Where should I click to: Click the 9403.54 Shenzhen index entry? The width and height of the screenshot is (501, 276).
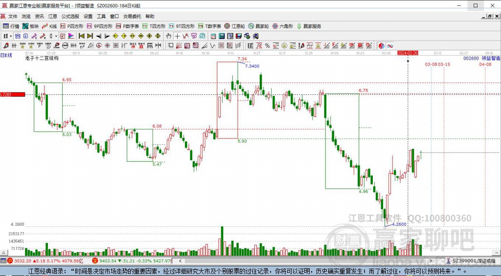tap(132, 261)
